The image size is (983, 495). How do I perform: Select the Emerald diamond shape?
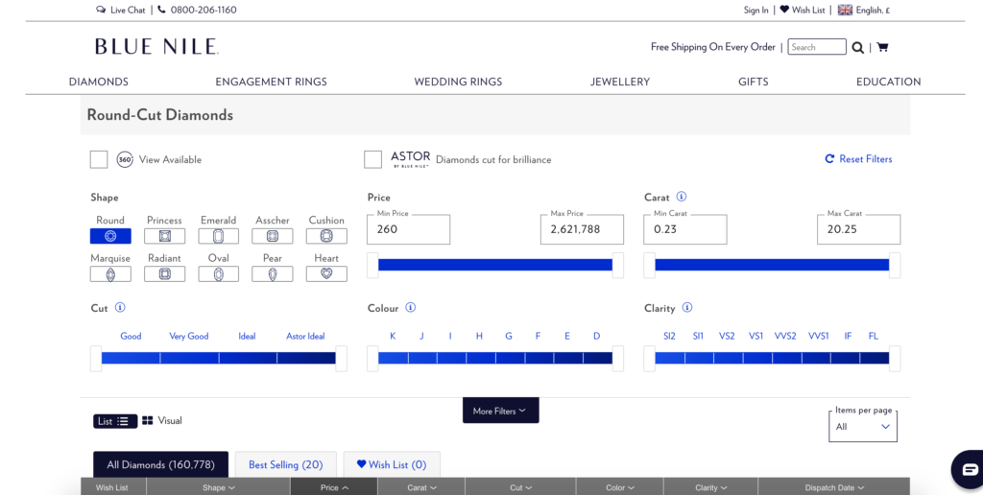(218, 236)
